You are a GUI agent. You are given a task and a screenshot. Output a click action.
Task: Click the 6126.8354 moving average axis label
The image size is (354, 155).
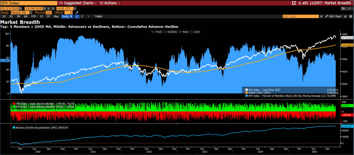pos(347,45)
